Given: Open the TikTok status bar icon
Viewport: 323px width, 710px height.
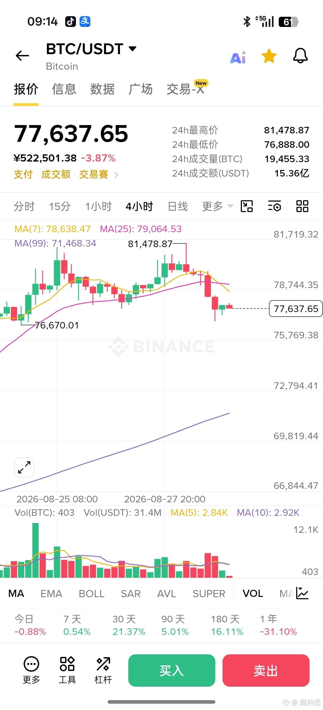Looking at the screenshot, I should (71, 22).
